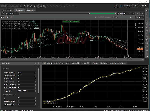Open backtesting settings gear
Screen dimensions: 150x111
pos(3,14)
